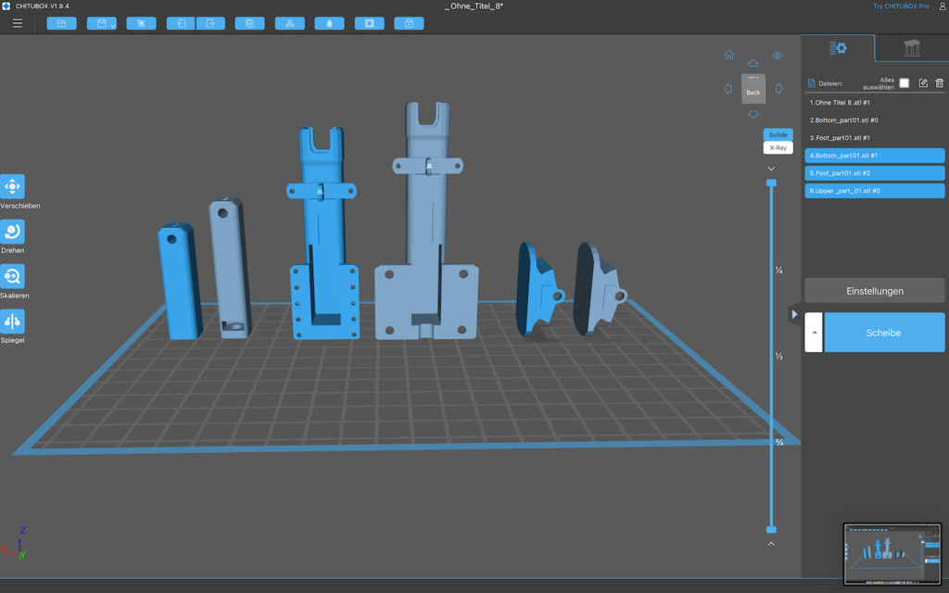Check the Alles auswählen checkbox

pyautogui.click(x=905, y=82)
